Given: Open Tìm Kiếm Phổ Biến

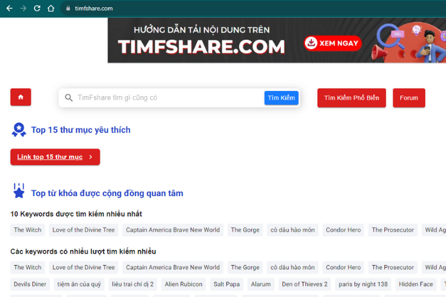Looking at the screenshot, I should (x=351, y=98).
